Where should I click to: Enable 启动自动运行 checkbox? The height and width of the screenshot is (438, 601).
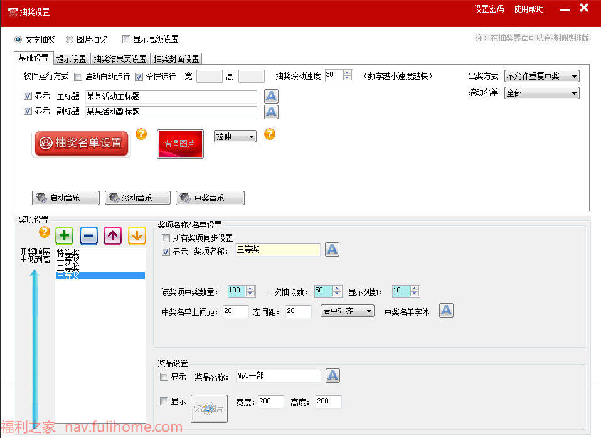[x=78, y=76]
